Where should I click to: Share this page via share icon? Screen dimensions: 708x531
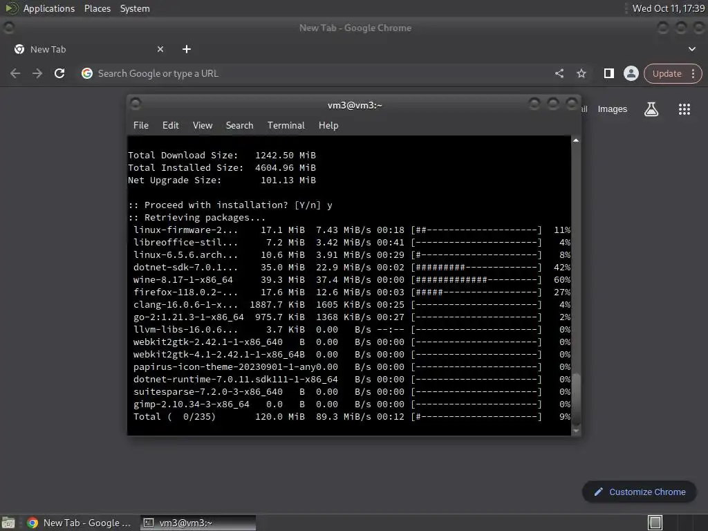559,73
